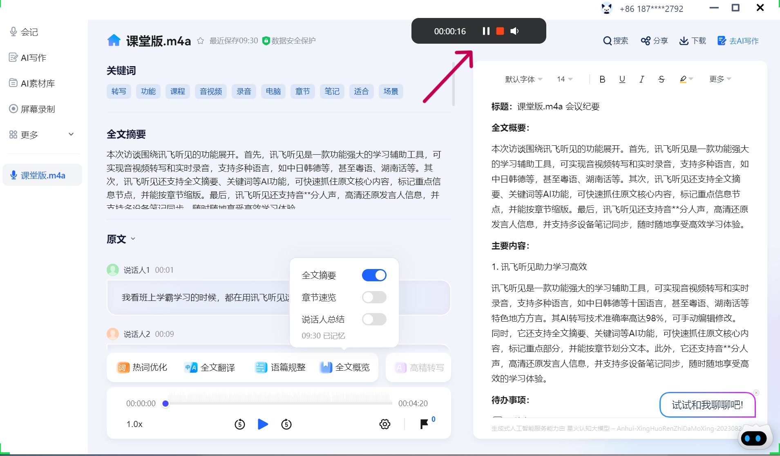Click the 去AI写作 button
This screenshot has width=780, height=456.
(x=738, y=41)
